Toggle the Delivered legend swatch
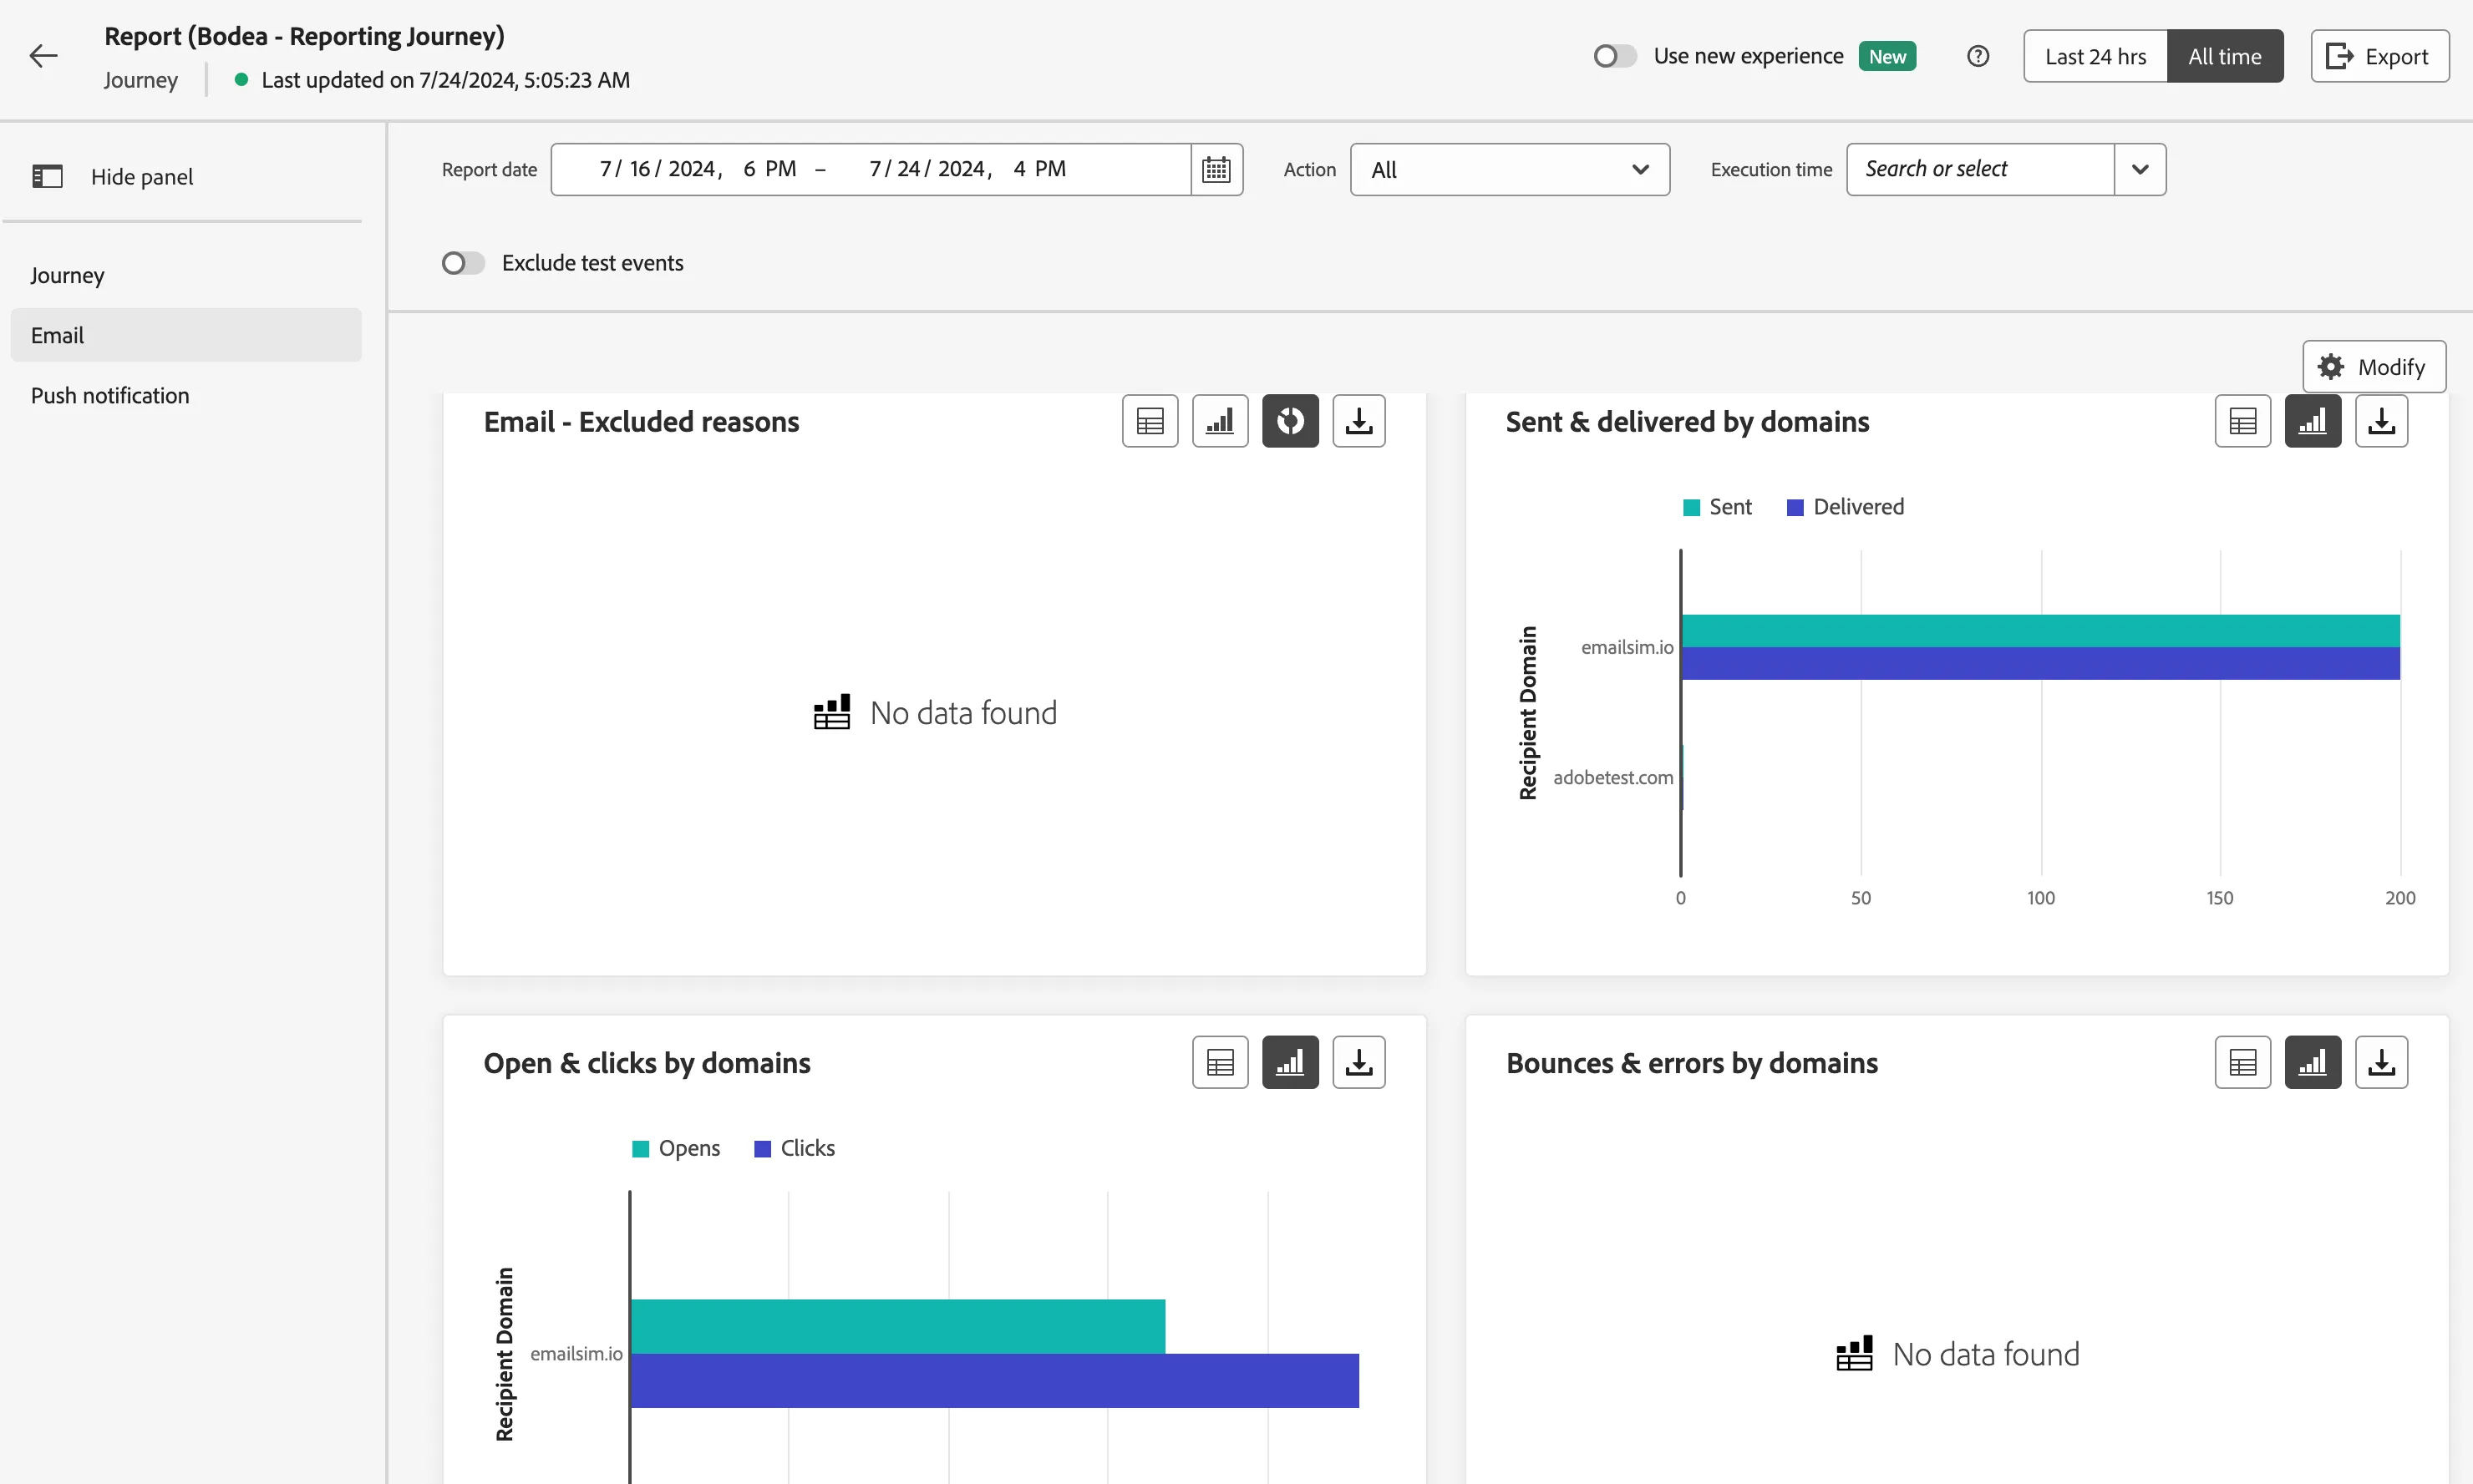Image resolution: width=2473 pixels, height=1484 pixels. (x=1795, y=507)
